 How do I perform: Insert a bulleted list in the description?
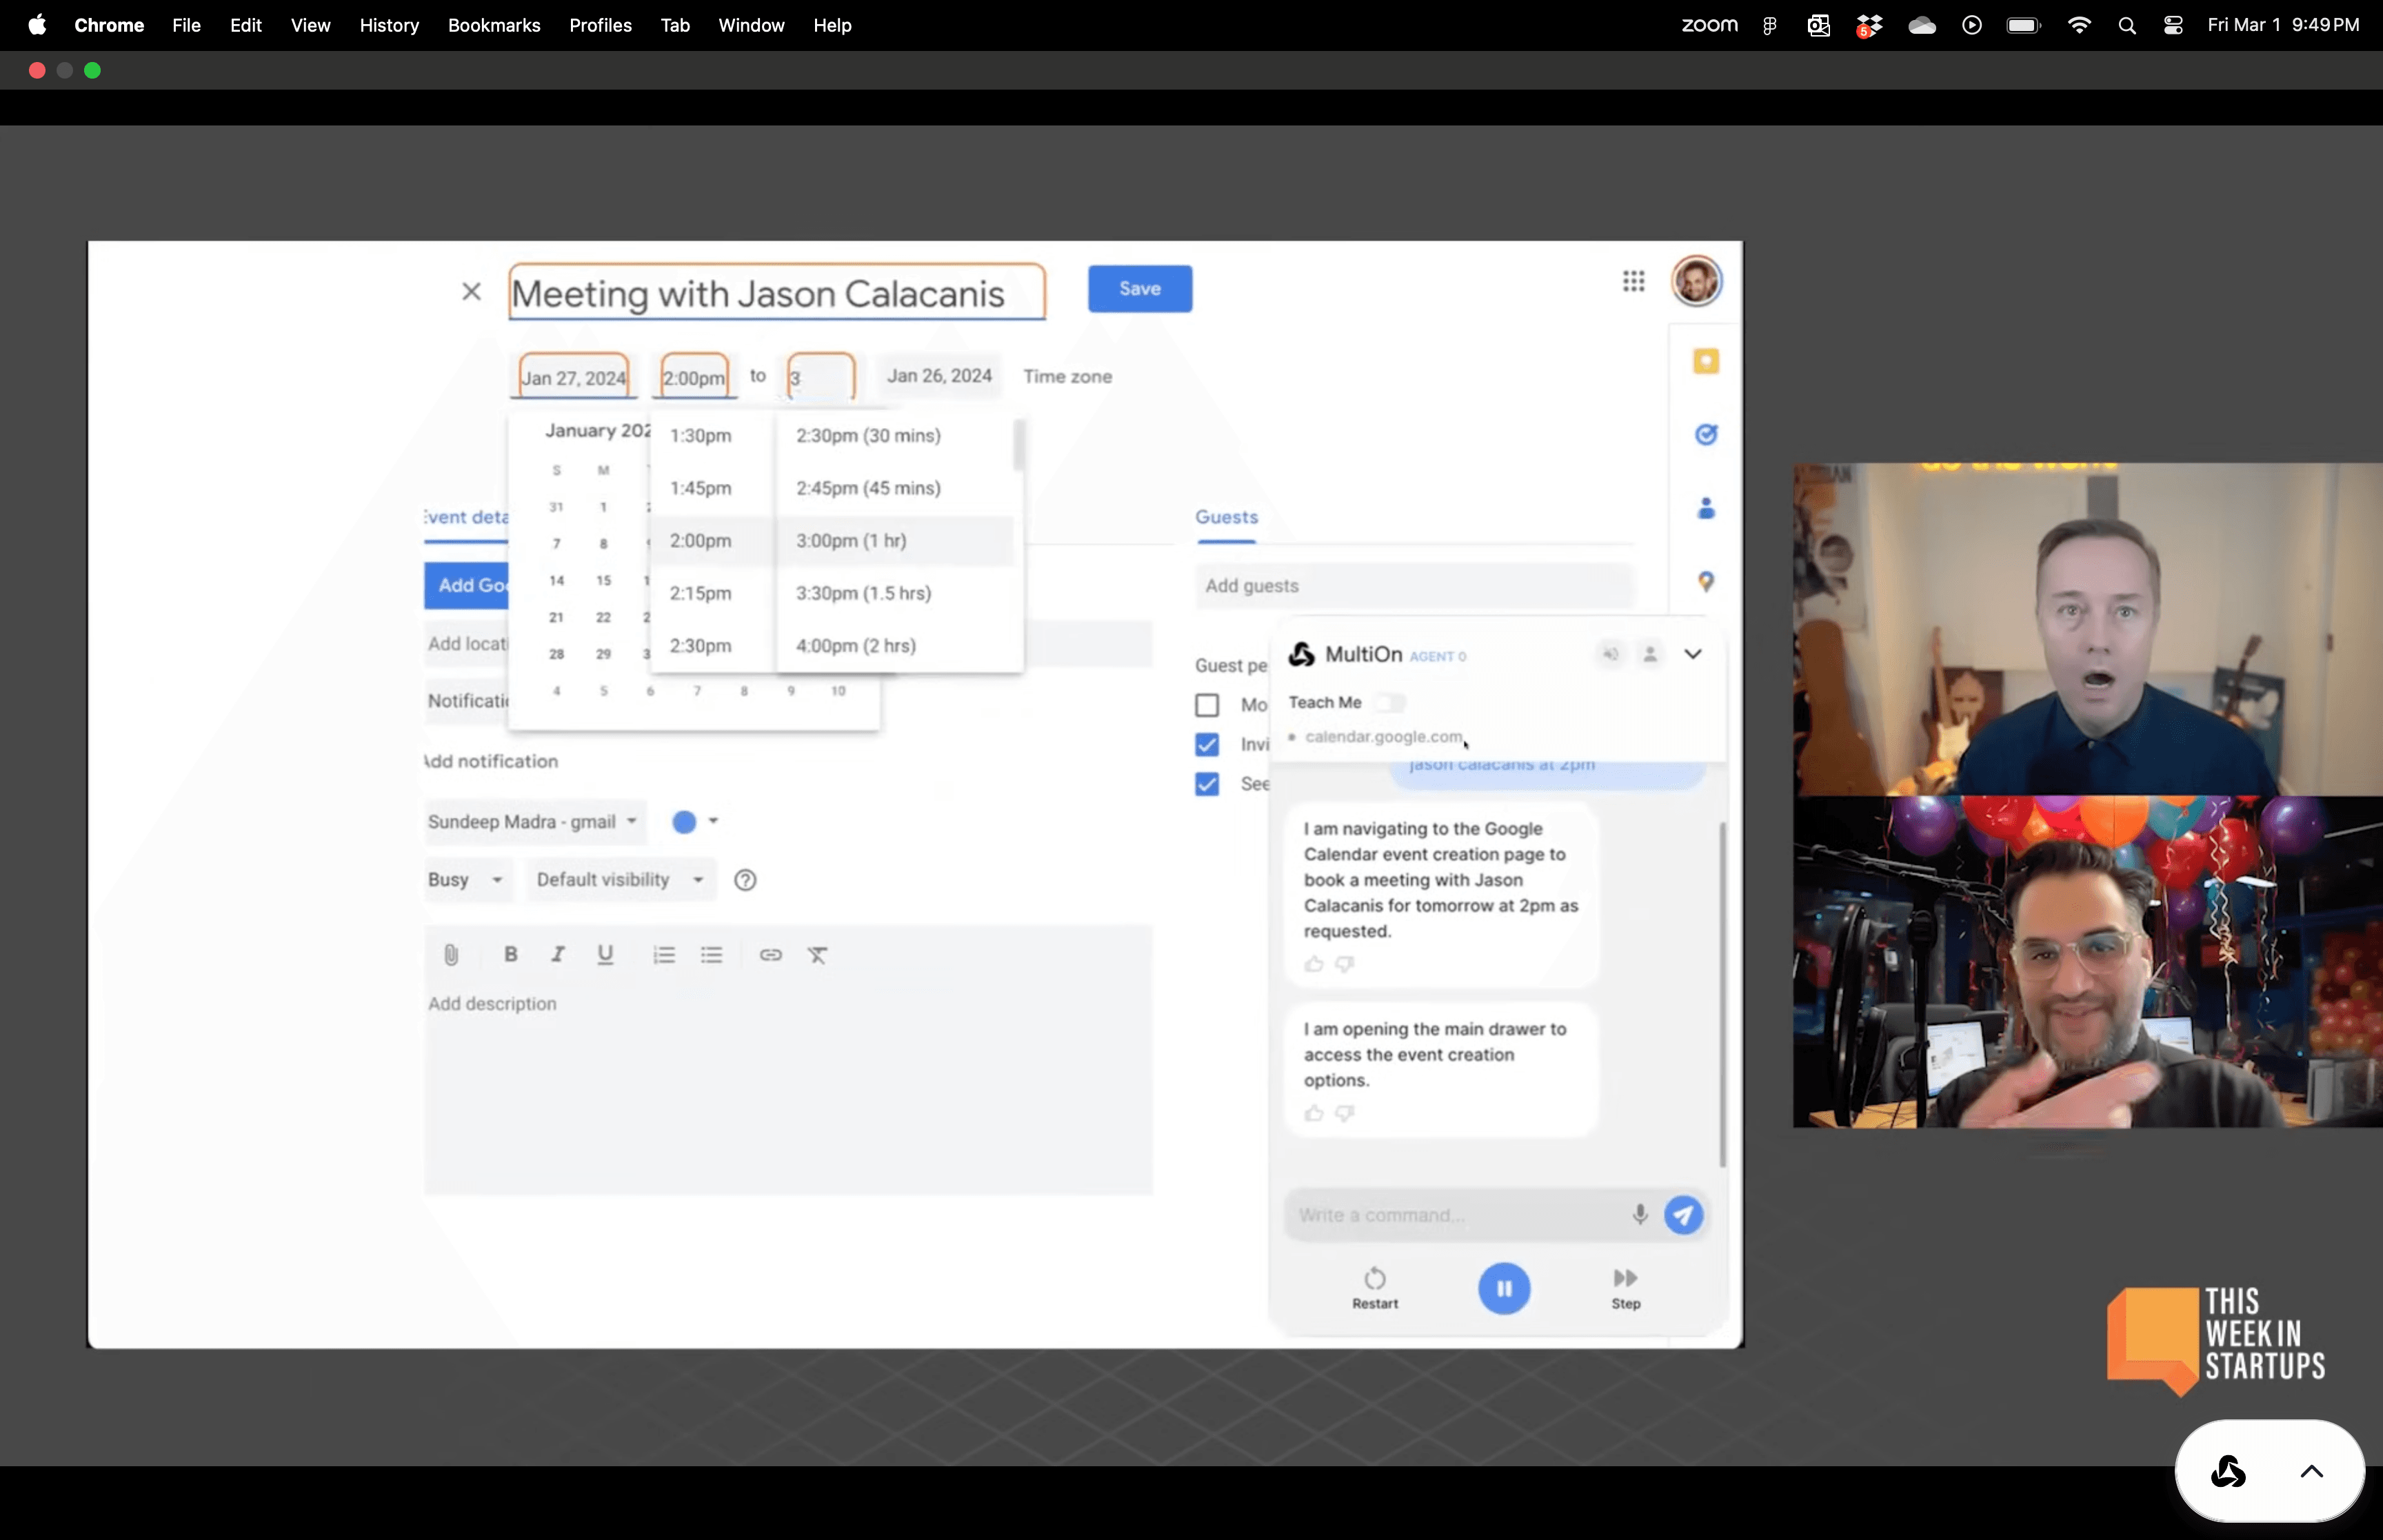coord(711,954)
